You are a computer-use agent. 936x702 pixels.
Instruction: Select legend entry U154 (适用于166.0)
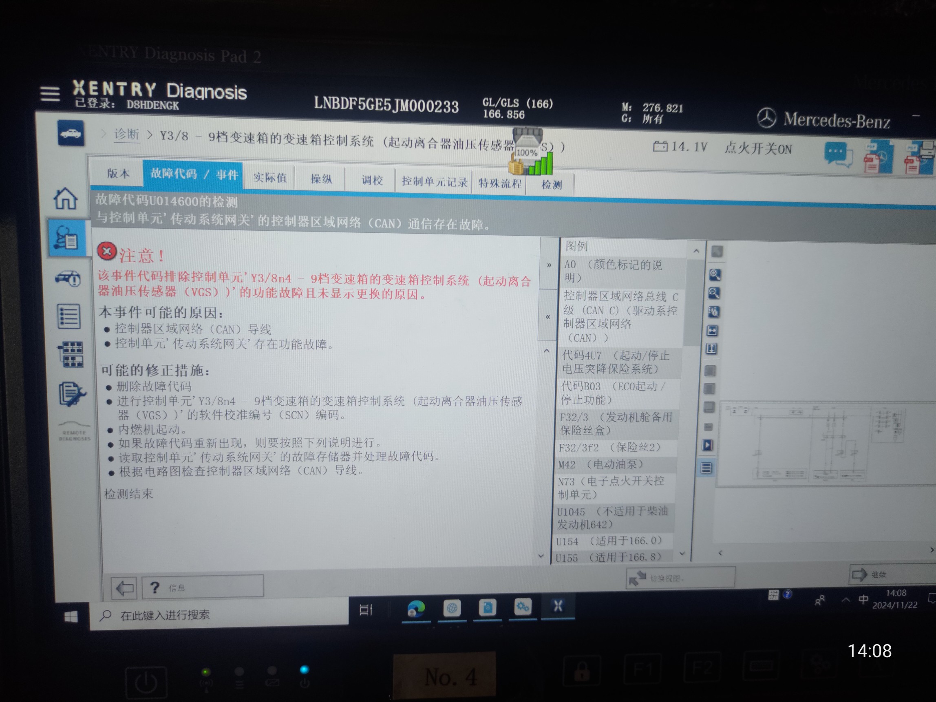click(x=613, y=541)
